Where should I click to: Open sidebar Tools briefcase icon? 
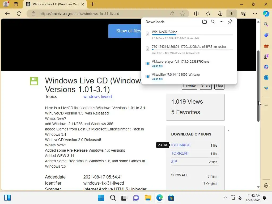[266, 46]
